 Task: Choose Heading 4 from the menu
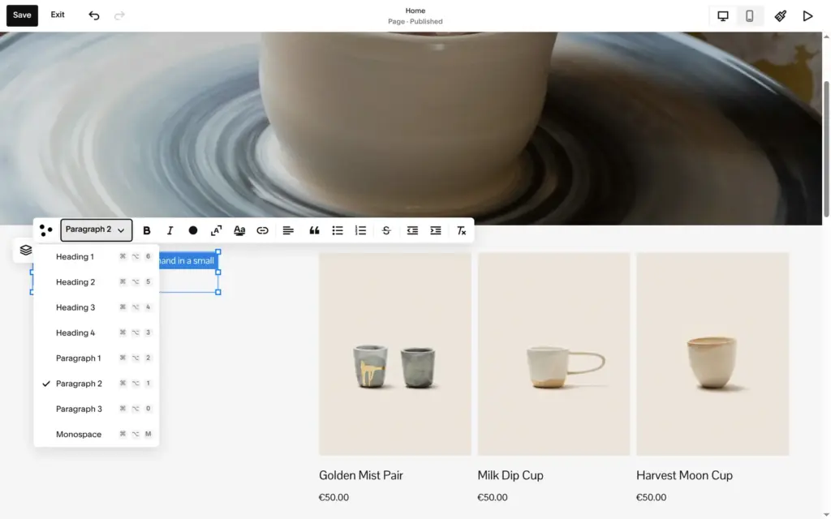97,332
